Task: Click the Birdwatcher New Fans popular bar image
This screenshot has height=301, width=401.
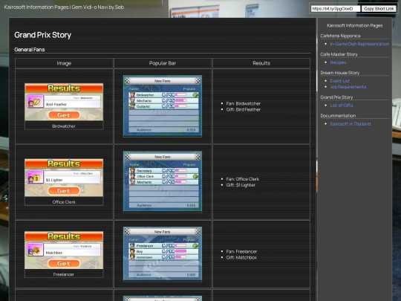Action: (x=163, y=106)
